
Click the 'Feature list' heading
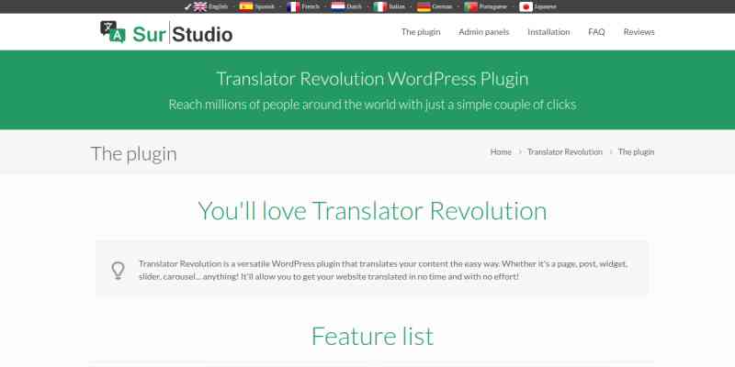372,336
